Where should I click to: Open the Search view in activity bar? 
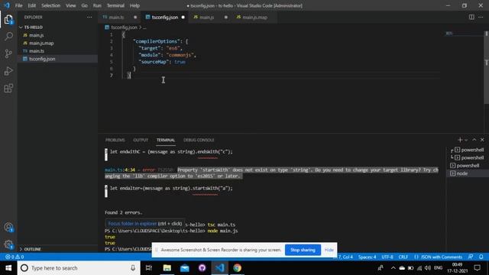[8, 37]
